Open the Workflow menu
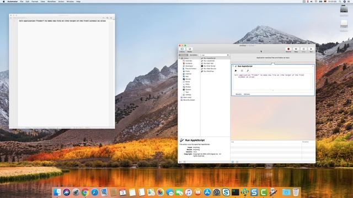 [x=51, y=2]
